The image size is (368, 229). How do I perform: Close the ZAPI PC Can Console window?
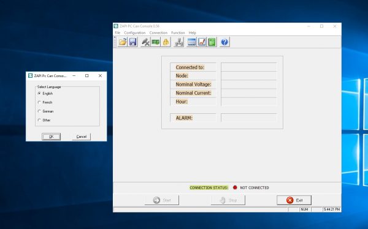pos(335,26)
